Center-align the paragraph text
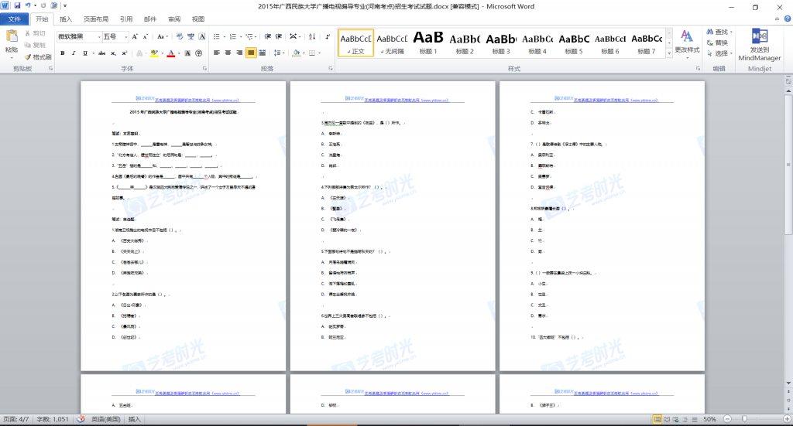793x426 pixels. pos(228,53)
